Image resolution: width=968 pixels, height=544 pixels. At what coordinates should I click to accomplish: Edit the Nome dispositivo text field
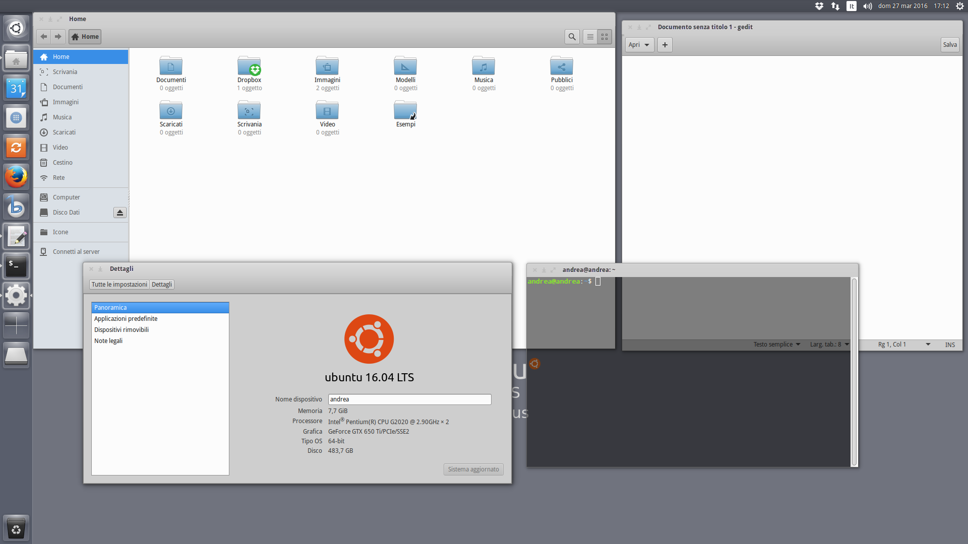(x=409, y=399)
